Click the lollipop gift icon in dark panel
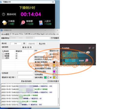 point(87,60)
